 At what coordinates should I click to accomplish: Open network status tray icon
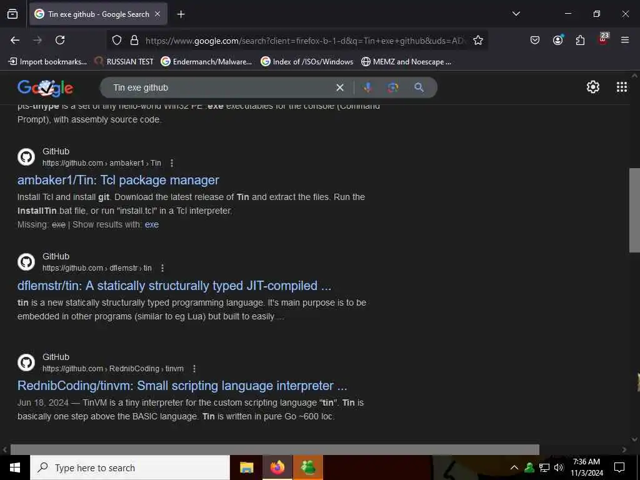[x=544, y=467]
